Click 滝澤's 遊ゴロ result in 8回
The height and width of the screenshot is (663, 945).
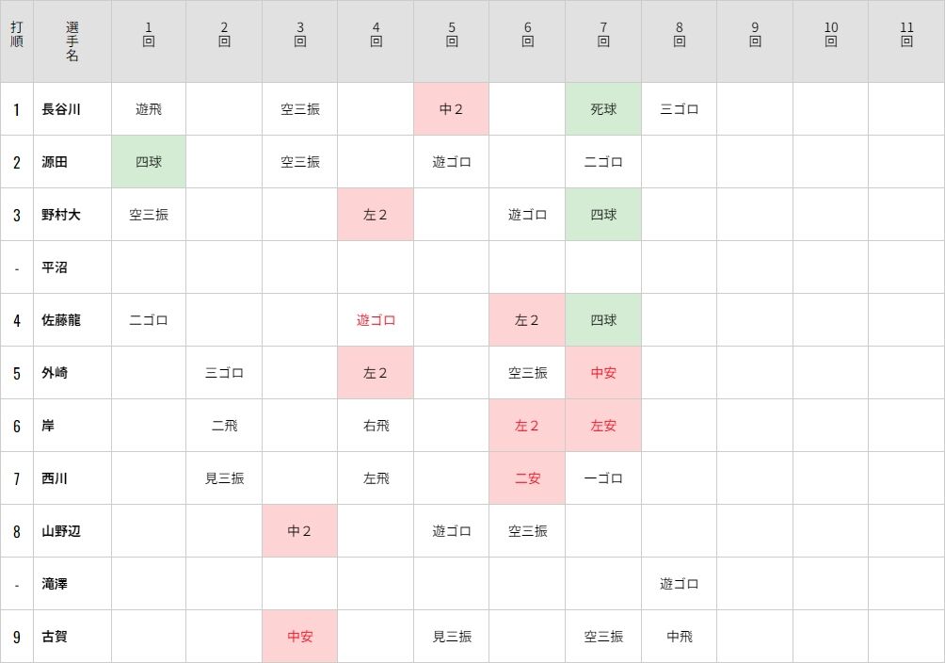pos(679,584)
